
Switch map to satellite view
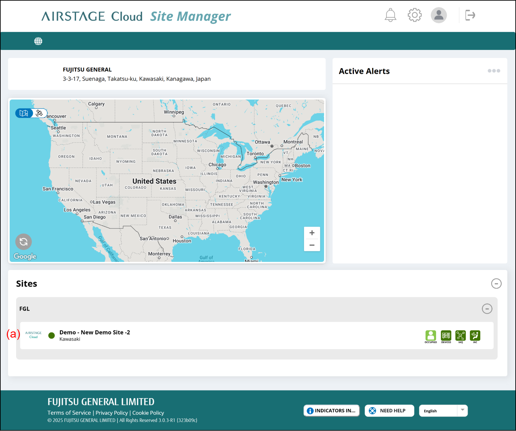coord(40,113)
